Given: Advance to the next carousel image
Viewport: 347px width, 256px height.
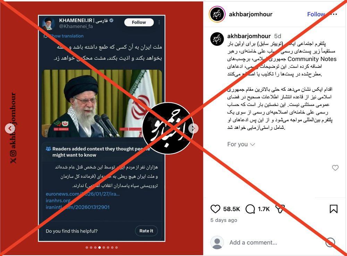Looking at the screenshot, I should pyautogui.click(x=193, y=128).
